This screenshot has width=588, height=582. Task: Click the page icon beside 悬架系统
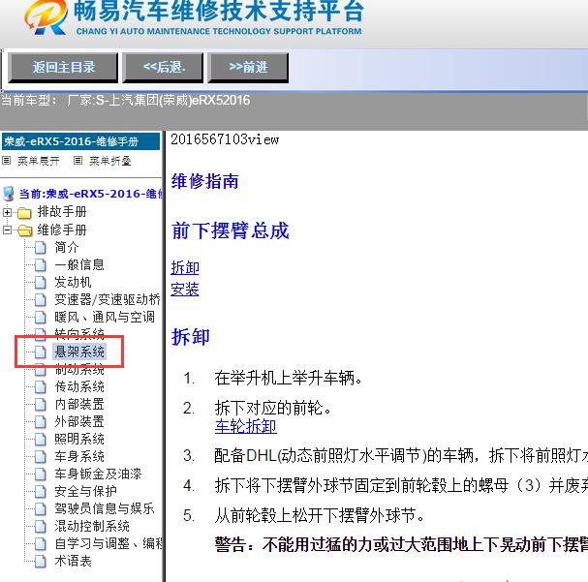(x=40, y=352)
